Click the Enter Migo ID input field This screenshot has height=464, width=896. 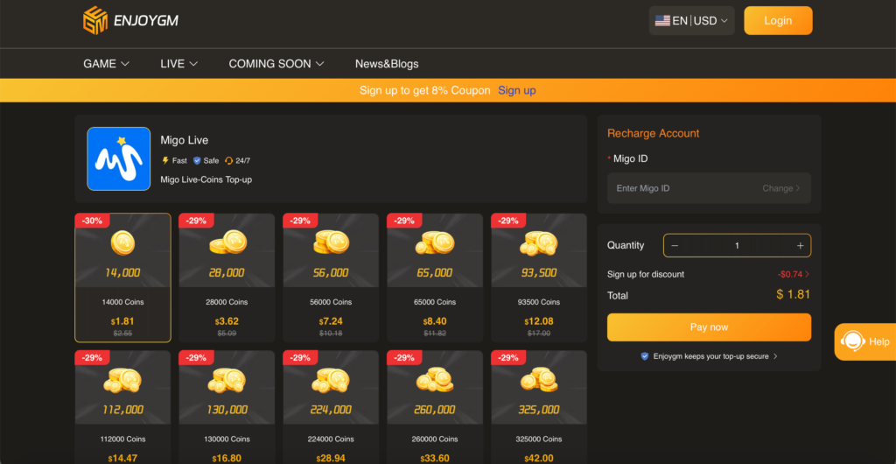click(682, 188)
